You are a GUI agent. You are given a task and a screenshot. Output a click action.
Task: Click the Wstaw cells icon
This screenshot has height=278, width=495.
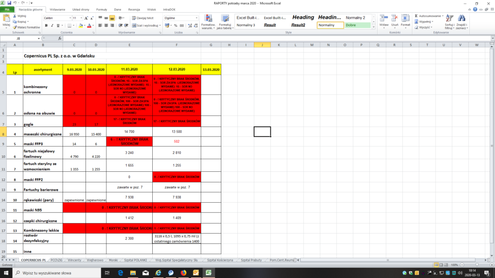tap(384, 19)
